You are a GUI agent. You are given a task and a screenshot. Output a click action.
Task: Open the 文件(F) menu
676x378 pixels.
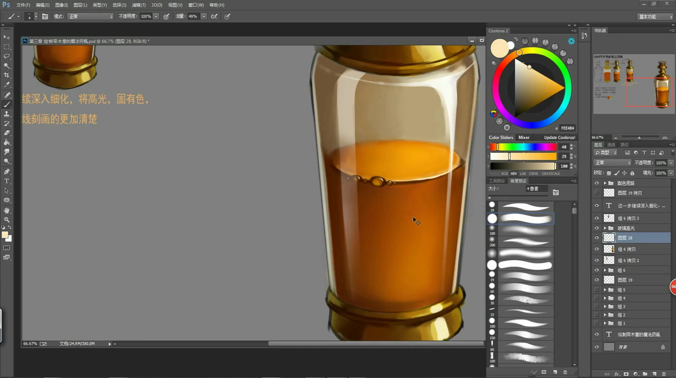23,5
